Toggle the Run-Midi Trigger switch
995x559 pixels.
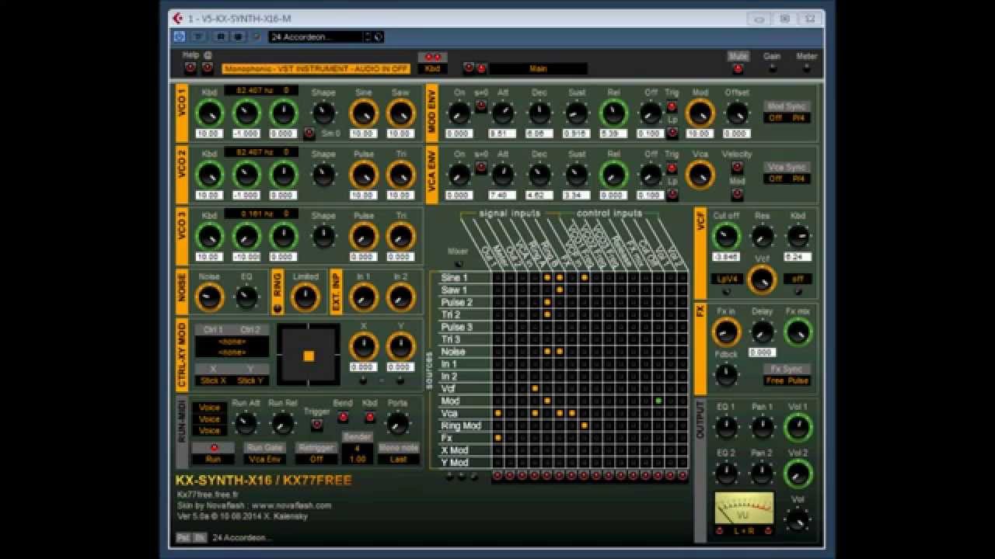click(316, 425)
